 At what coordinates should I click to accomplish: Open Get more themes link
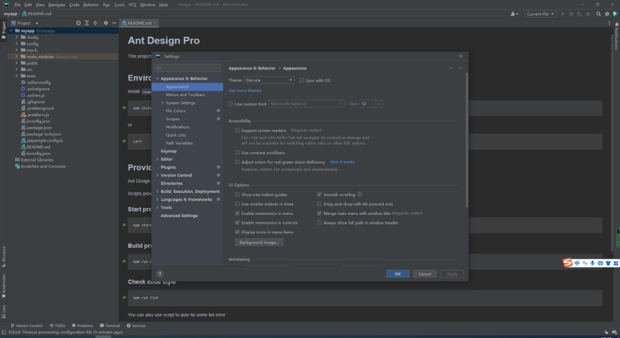pyautogui.click(x=245, y=91)
